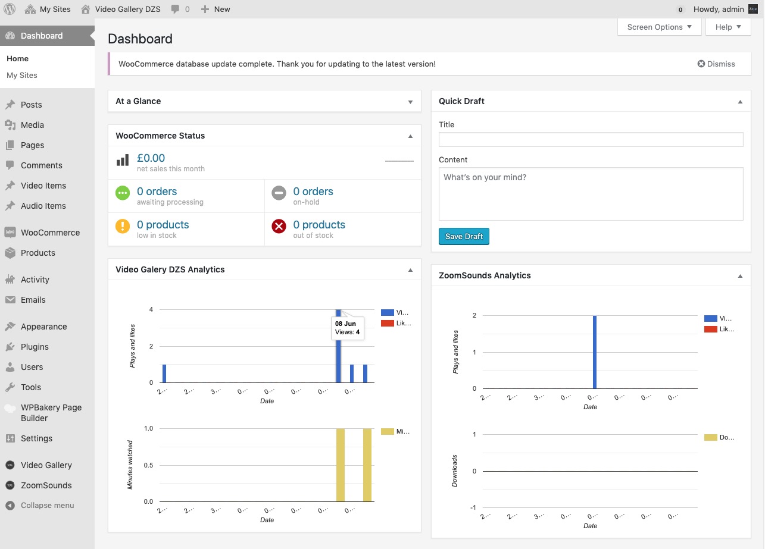Collapse Video Galery DZS Analytics panel

410,270
